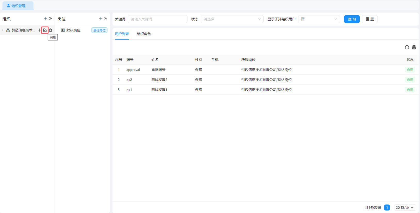Viewport: 420px width, 213px height.
Task: Open the 显示子孙组织用户 dropdown
Action: click(x=319, y=19)
